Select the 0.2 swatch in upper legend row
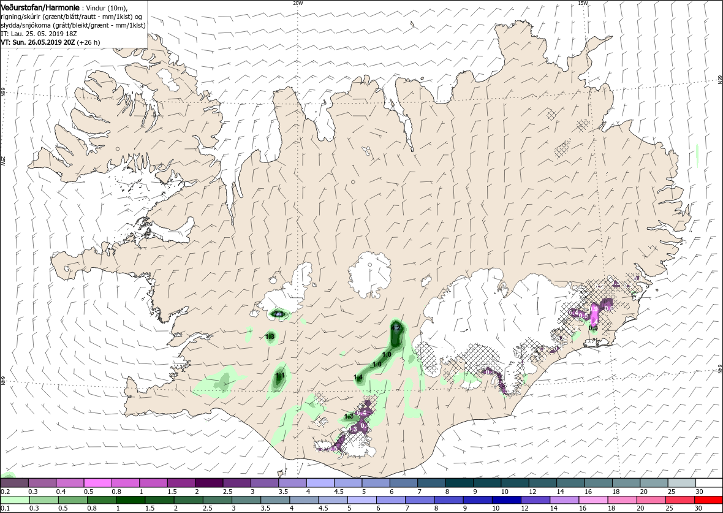723x513 pixels. point(14,483)
